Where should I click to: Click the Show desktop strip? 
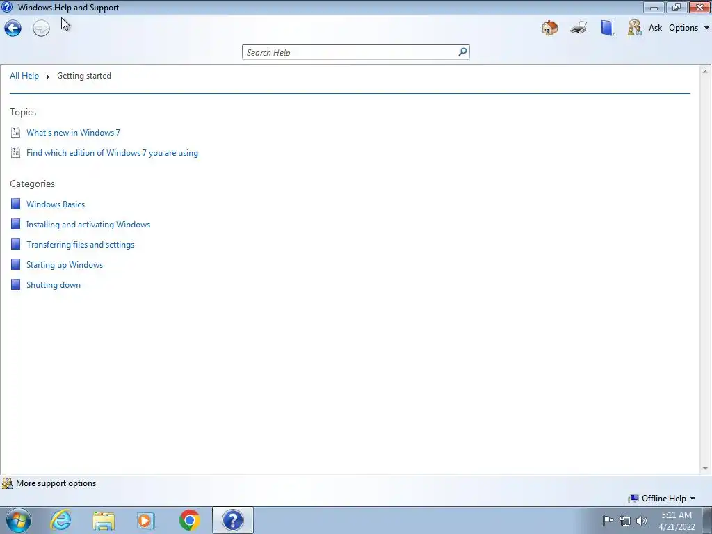(706, 520)
